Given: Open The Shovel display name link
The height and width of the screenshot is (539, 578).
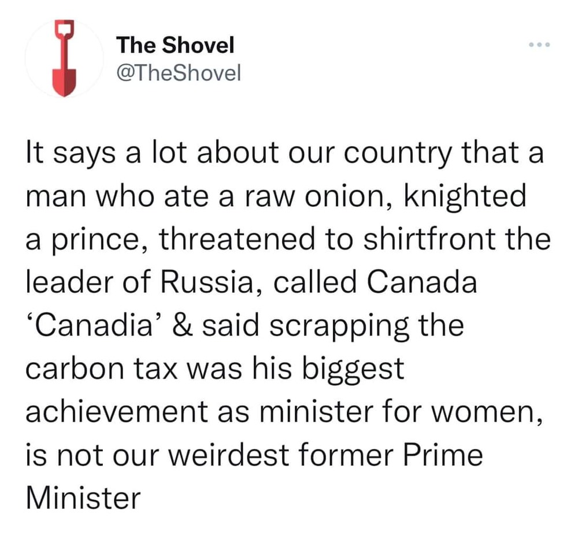Looking at the screenshot, I should click(x=175, y=45).
